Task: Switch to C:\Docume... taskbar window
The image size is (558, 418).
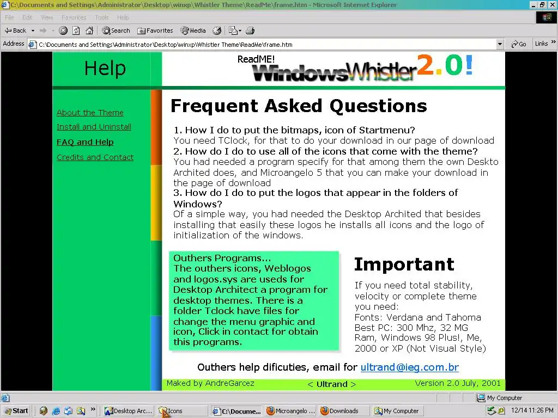Action: tap(236, 411)
